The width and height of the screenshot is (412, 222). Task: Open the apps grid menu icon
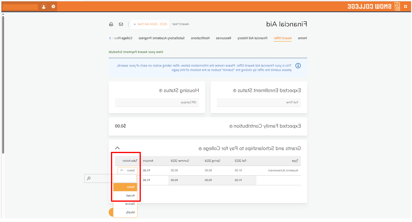point(405,7)
